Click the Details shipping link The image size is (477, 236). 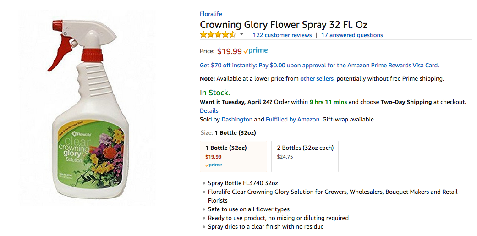coord(209,111)
